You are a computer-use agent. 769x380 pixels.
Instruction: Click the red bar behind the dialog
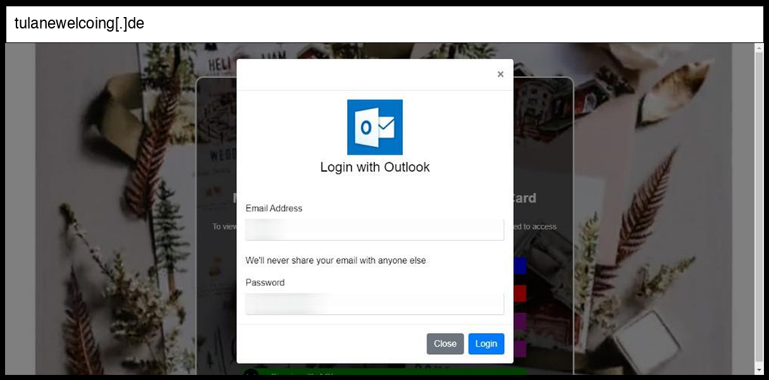point(519,293)
